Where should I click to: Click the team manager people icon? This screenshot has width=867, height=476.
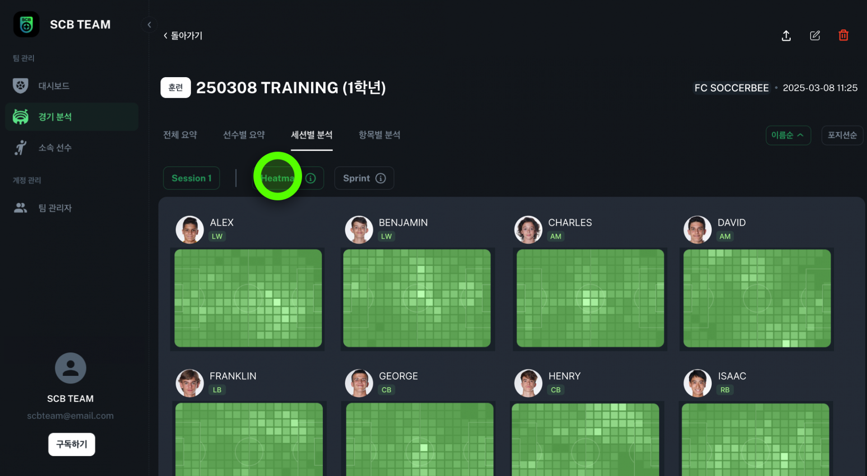click(x=20, y=208)
